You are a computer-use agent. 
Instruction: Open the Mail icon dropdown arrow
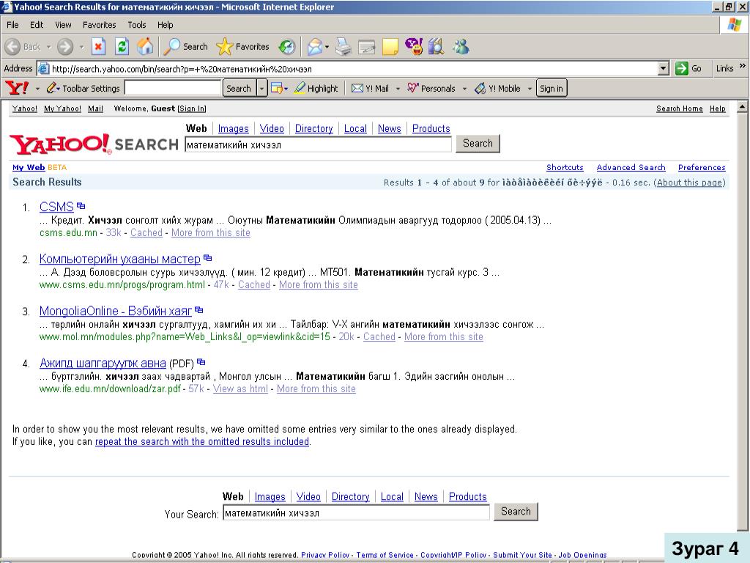(327, 47)
